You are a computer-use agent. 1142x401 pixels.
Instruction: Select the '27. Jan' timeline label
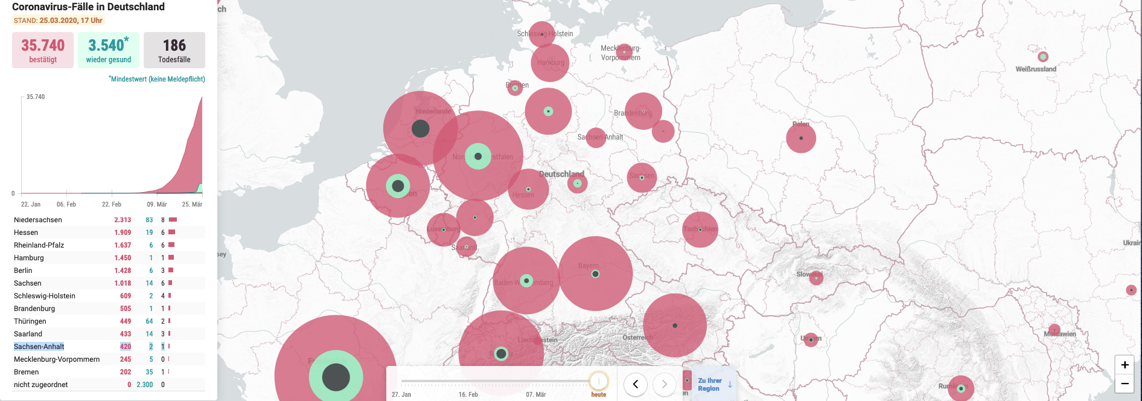[x=401, y=394]
